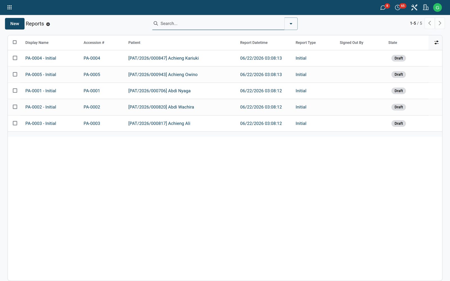Sort by Patient column header
450x281 pixels.
(134, 43)
